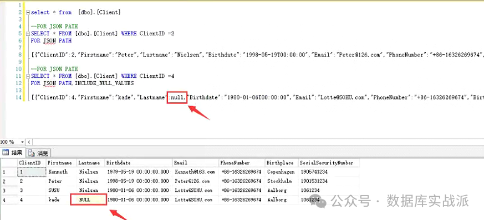Screen dimensions: 484x220
Task: Collapse the select statement on line 2
Action: [28, 13]
